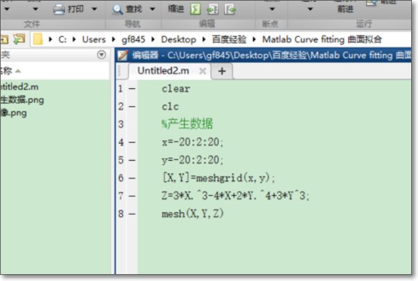Click the code line 'clear'

pyautogui.click(x=176, y=89)
